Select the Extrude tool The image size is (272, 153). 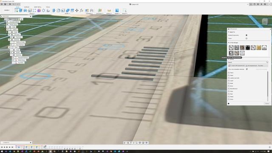[x=21, y=10]
